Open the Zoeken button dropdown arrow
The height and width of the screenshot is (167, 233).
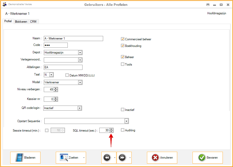[x=84, y=158]
